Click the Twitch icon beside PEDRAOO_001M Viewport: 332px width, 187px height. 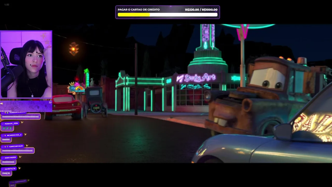pyautogui.click(x=3, y=124)
